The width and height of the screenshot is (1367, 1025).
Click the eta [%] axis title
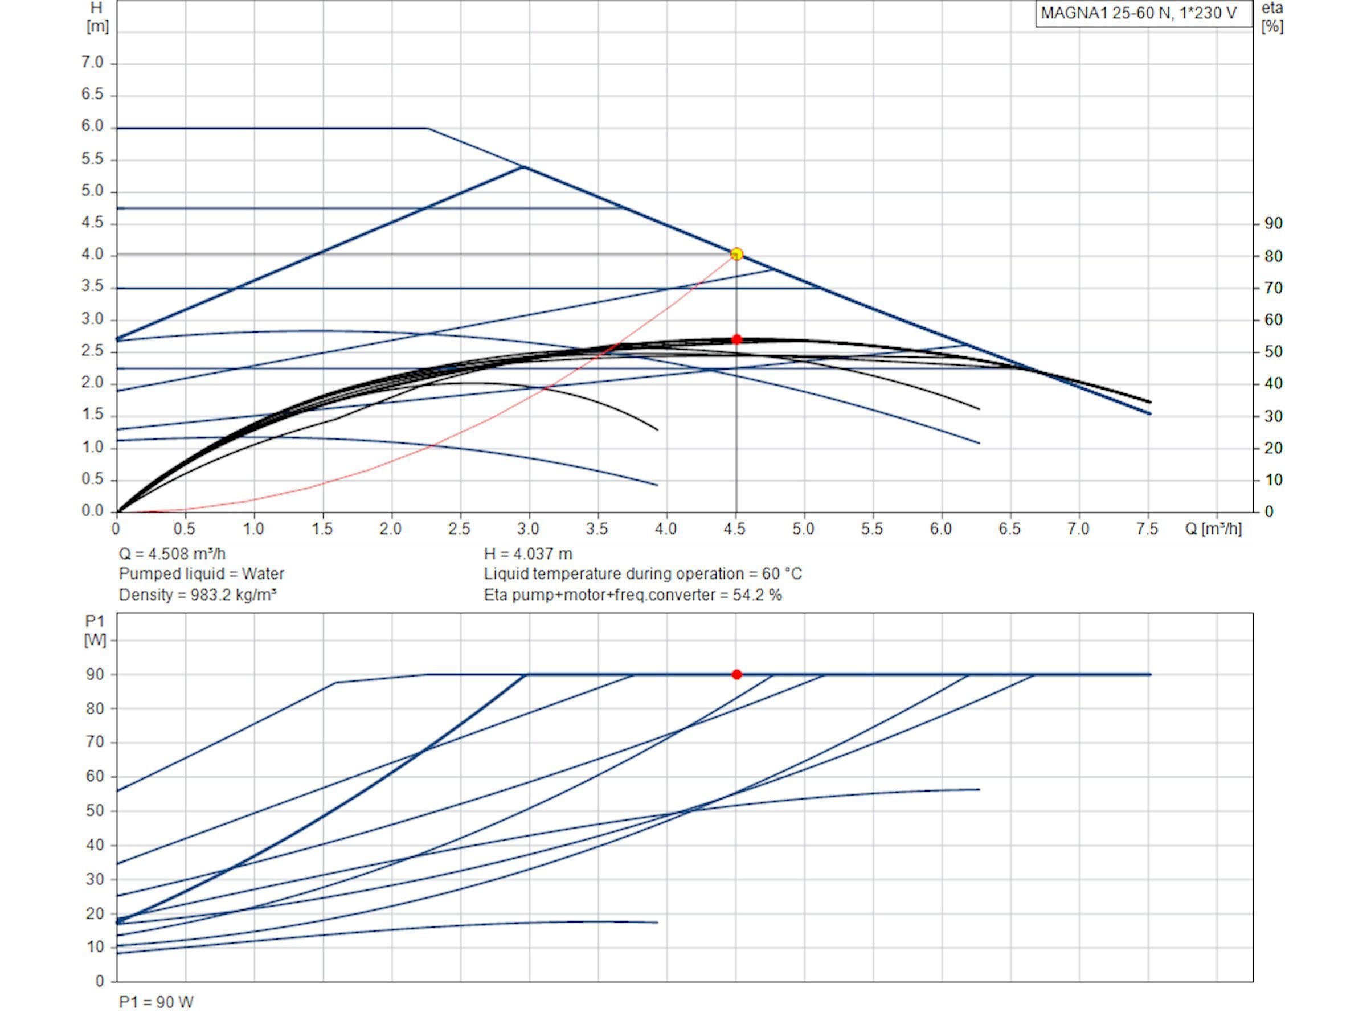pos(1272,17)
